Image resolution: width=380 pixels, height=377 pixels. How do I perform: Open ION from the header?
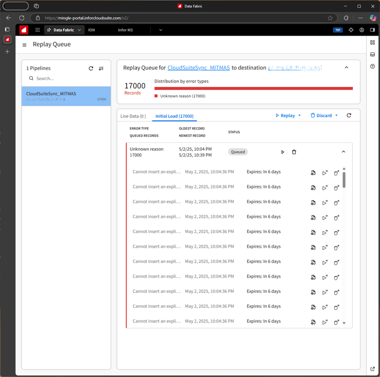click(x=92, y=30)
